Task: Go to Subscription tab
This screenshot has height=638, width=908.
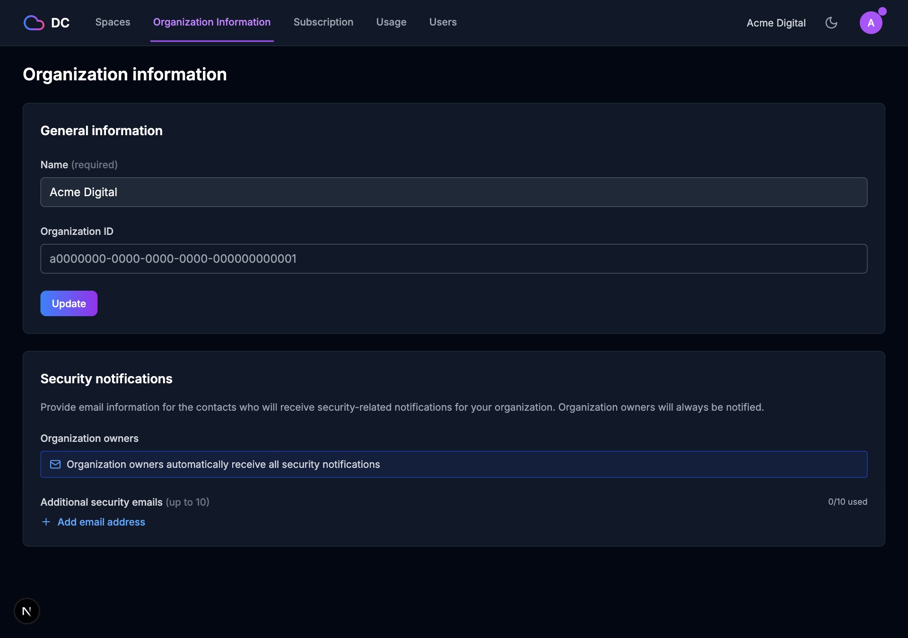Action: click(x=323, y=22)
